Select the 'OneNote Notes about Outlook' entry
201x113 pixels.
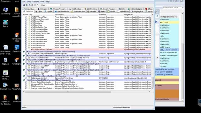point(42,88)
